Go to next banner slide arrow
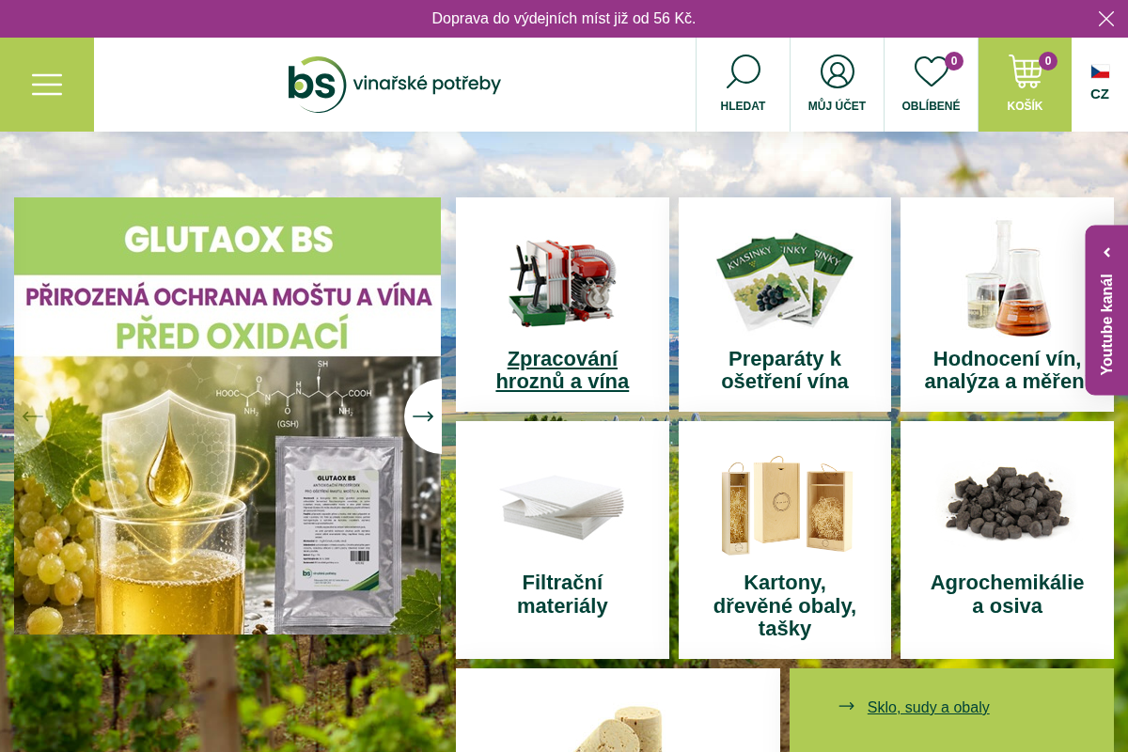The height and width of the screenshot is (752, 1128). tap(423, 415)
